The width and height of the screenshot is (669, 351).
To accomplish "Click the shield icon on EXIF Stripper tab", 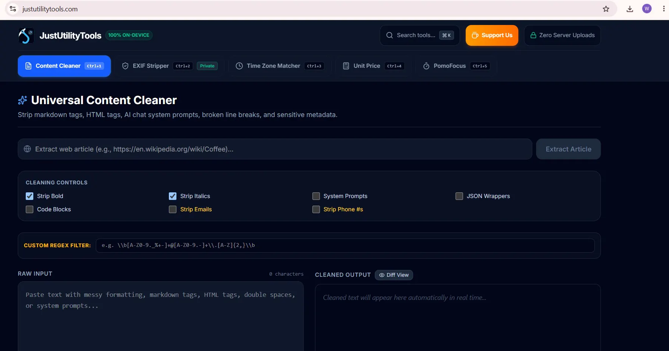I will click(x=125, y=66).
